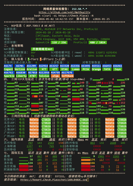Click the Orange label
The height and width of the screenshot is (186, 133).
(x=96, y=69)
